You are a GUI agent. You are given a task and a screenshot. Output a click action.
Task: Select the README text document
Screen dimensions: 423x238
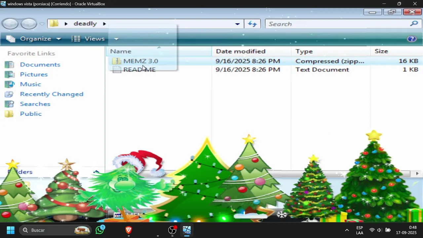(x=139, y=70)
